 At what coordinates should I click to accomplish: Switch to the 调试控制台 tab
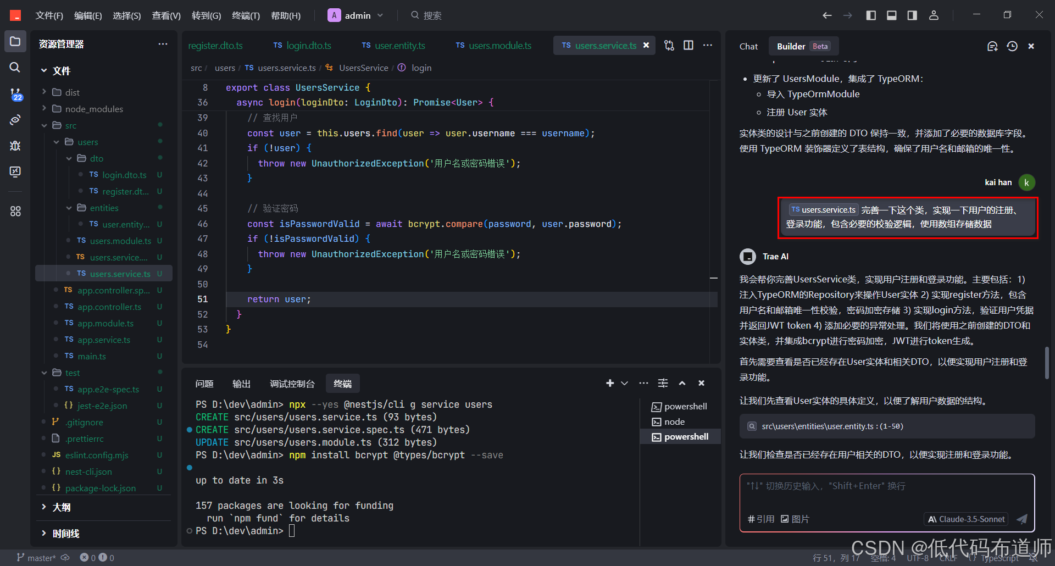click(x=292, y=384)
